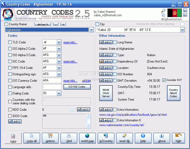Expand the Distinguishing sign dropdown
Image resolution: width=190 pixels, height=149 pixels.
[59, 74]
